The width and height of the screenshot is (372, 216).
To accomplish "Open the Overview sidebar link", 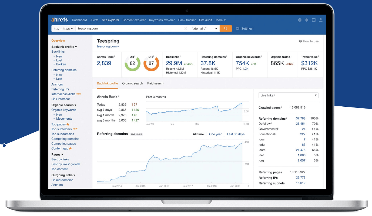I will click(58, 40).
